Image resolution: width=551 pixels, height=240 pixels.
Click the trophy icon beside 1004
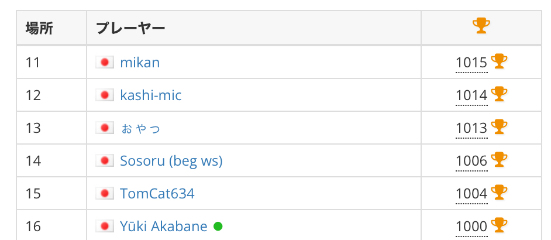499,192
